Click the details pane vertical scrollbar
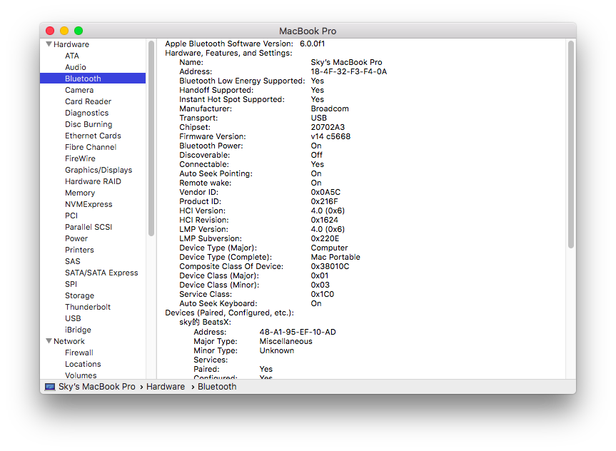 pyautogui.click(x=571, y=144)
